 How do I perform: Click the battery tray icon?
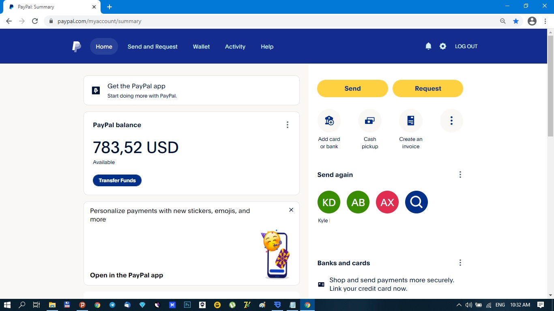tap(479, 305)
